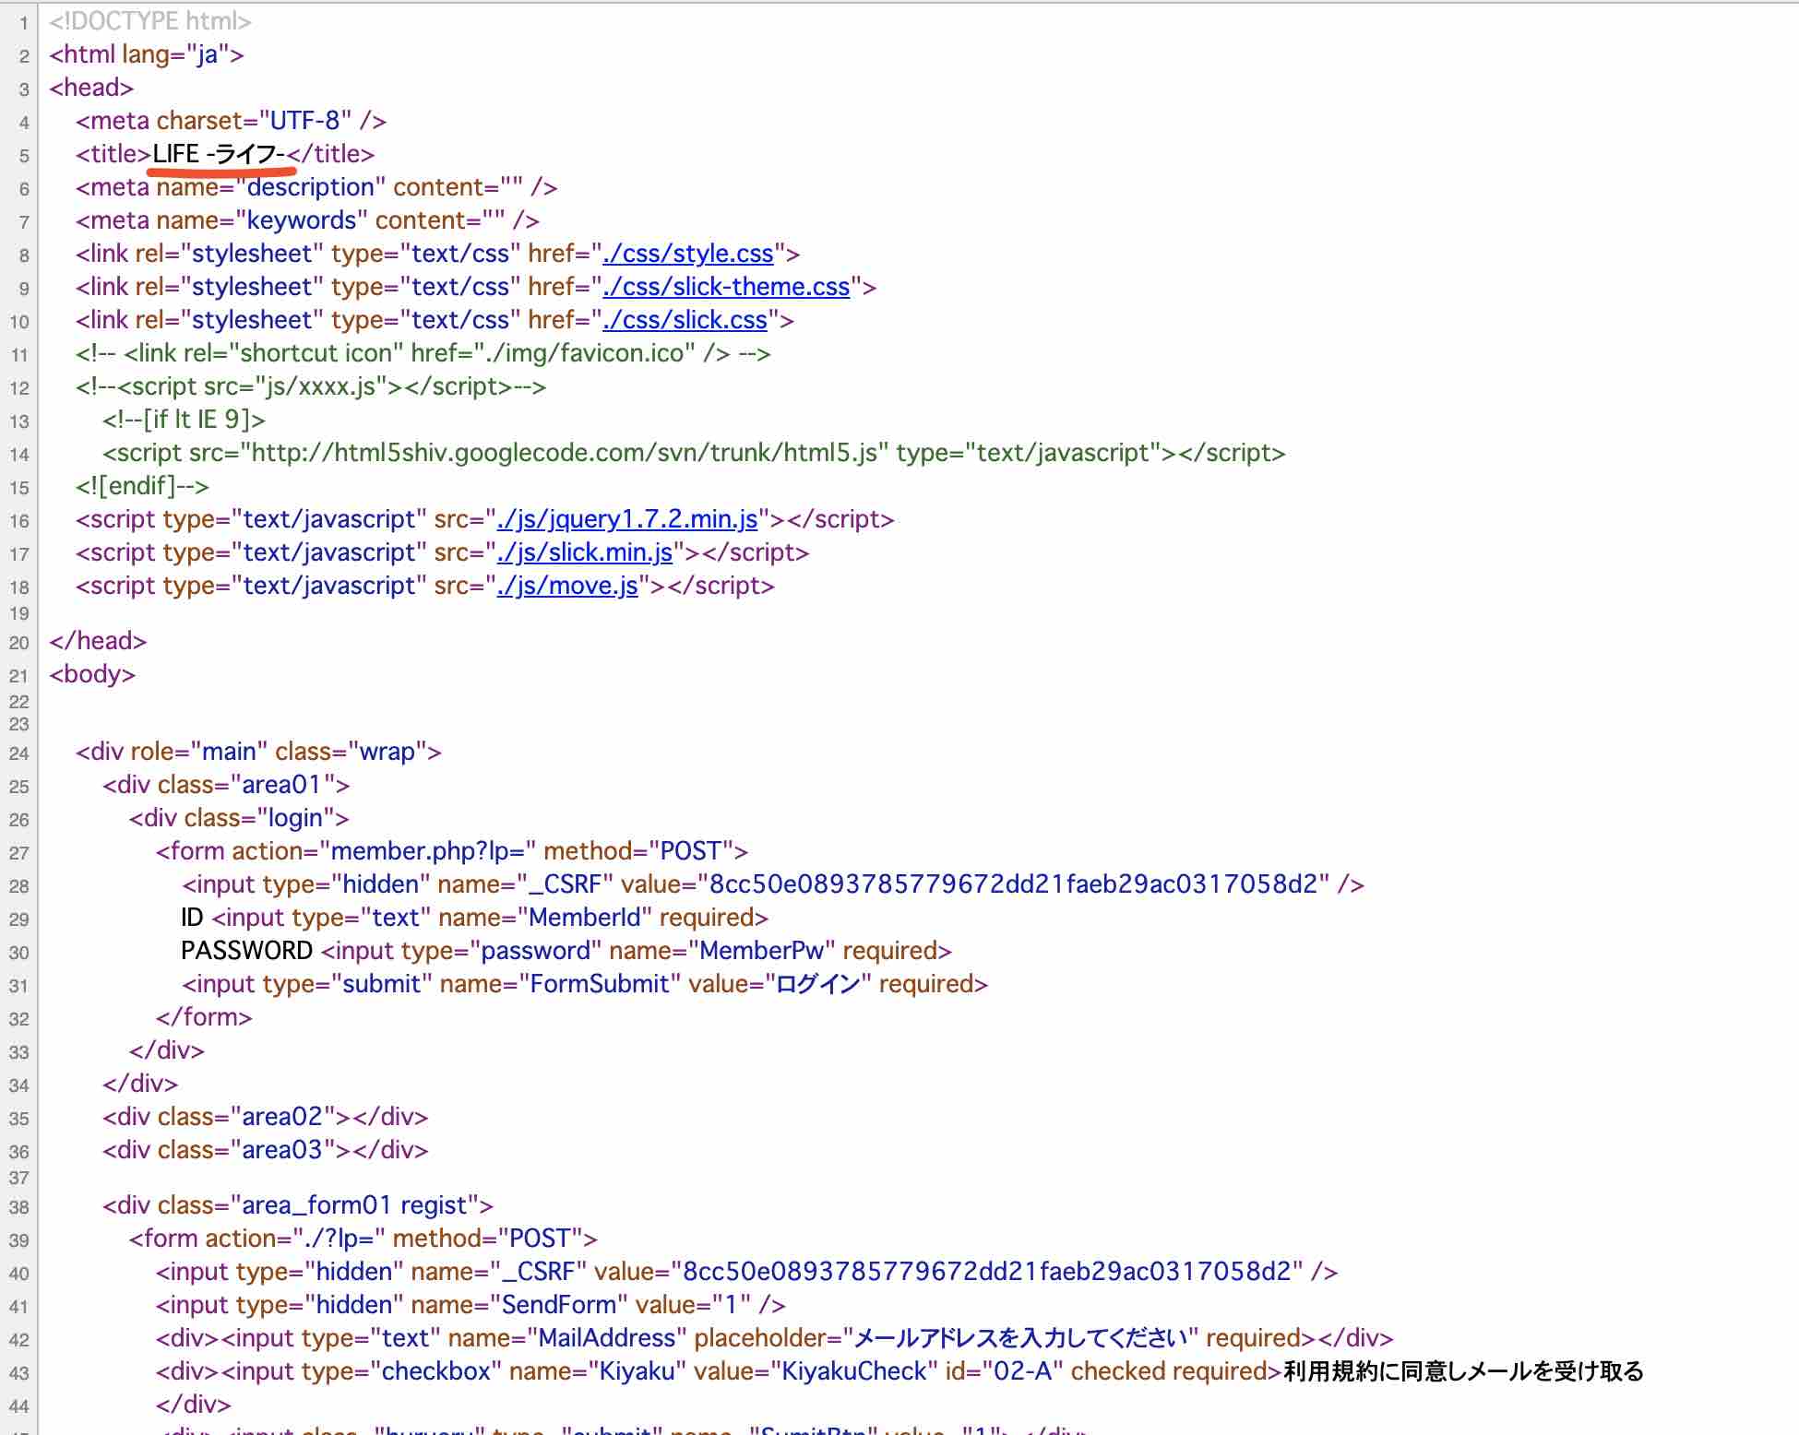
Task: Click line number 1
Action: tap(24, 23)
